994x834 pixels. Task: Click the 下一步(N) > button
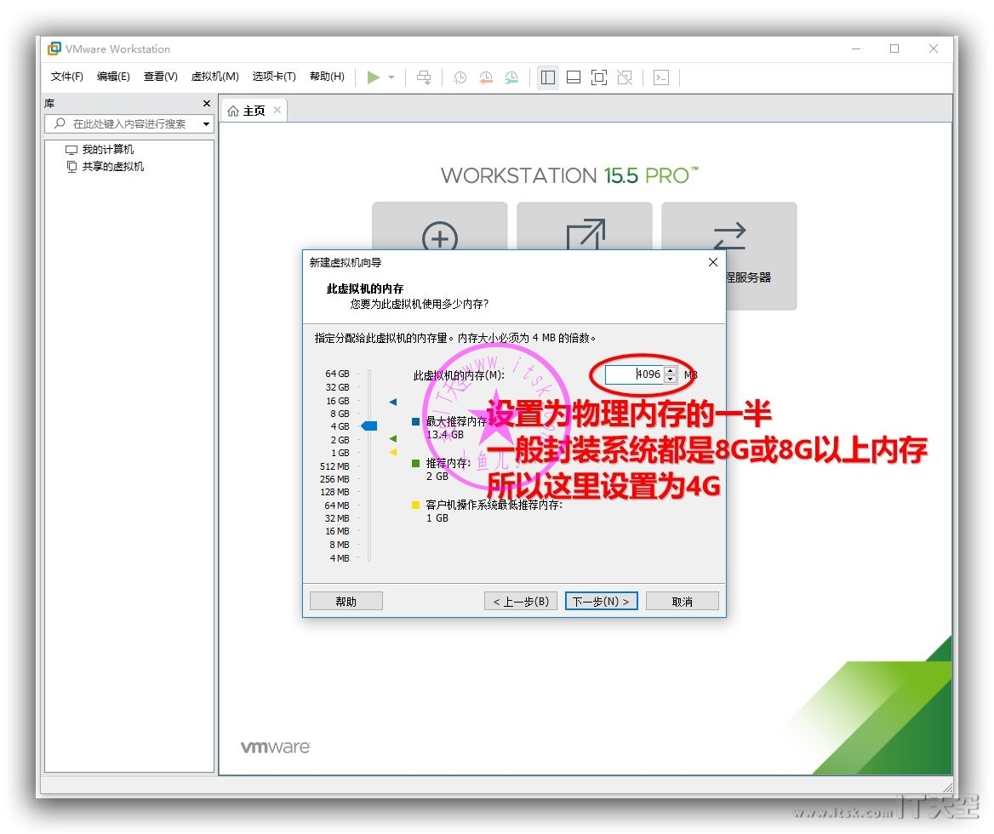[601, 601]
